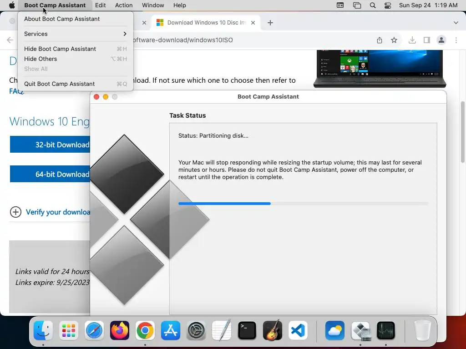Click the Chrome address bar URL
The image size is (466, 349).
coord(182,40)
